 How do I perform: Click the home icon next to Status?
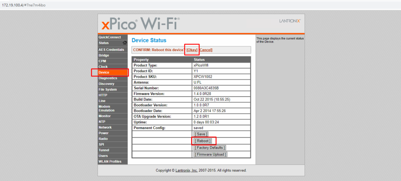pyautogui.click(x=125, y=43)
